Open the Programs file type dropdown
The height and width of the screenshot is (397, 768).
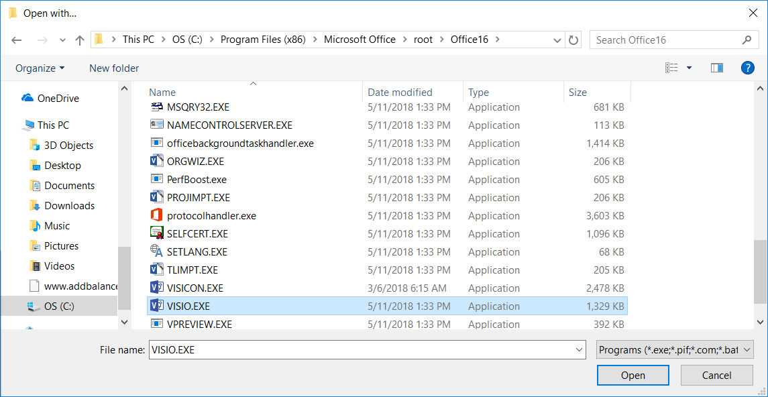coord(675,350)
